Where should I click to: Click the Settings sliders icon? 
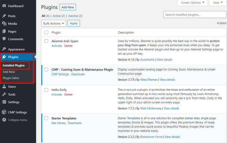[4, 102]
